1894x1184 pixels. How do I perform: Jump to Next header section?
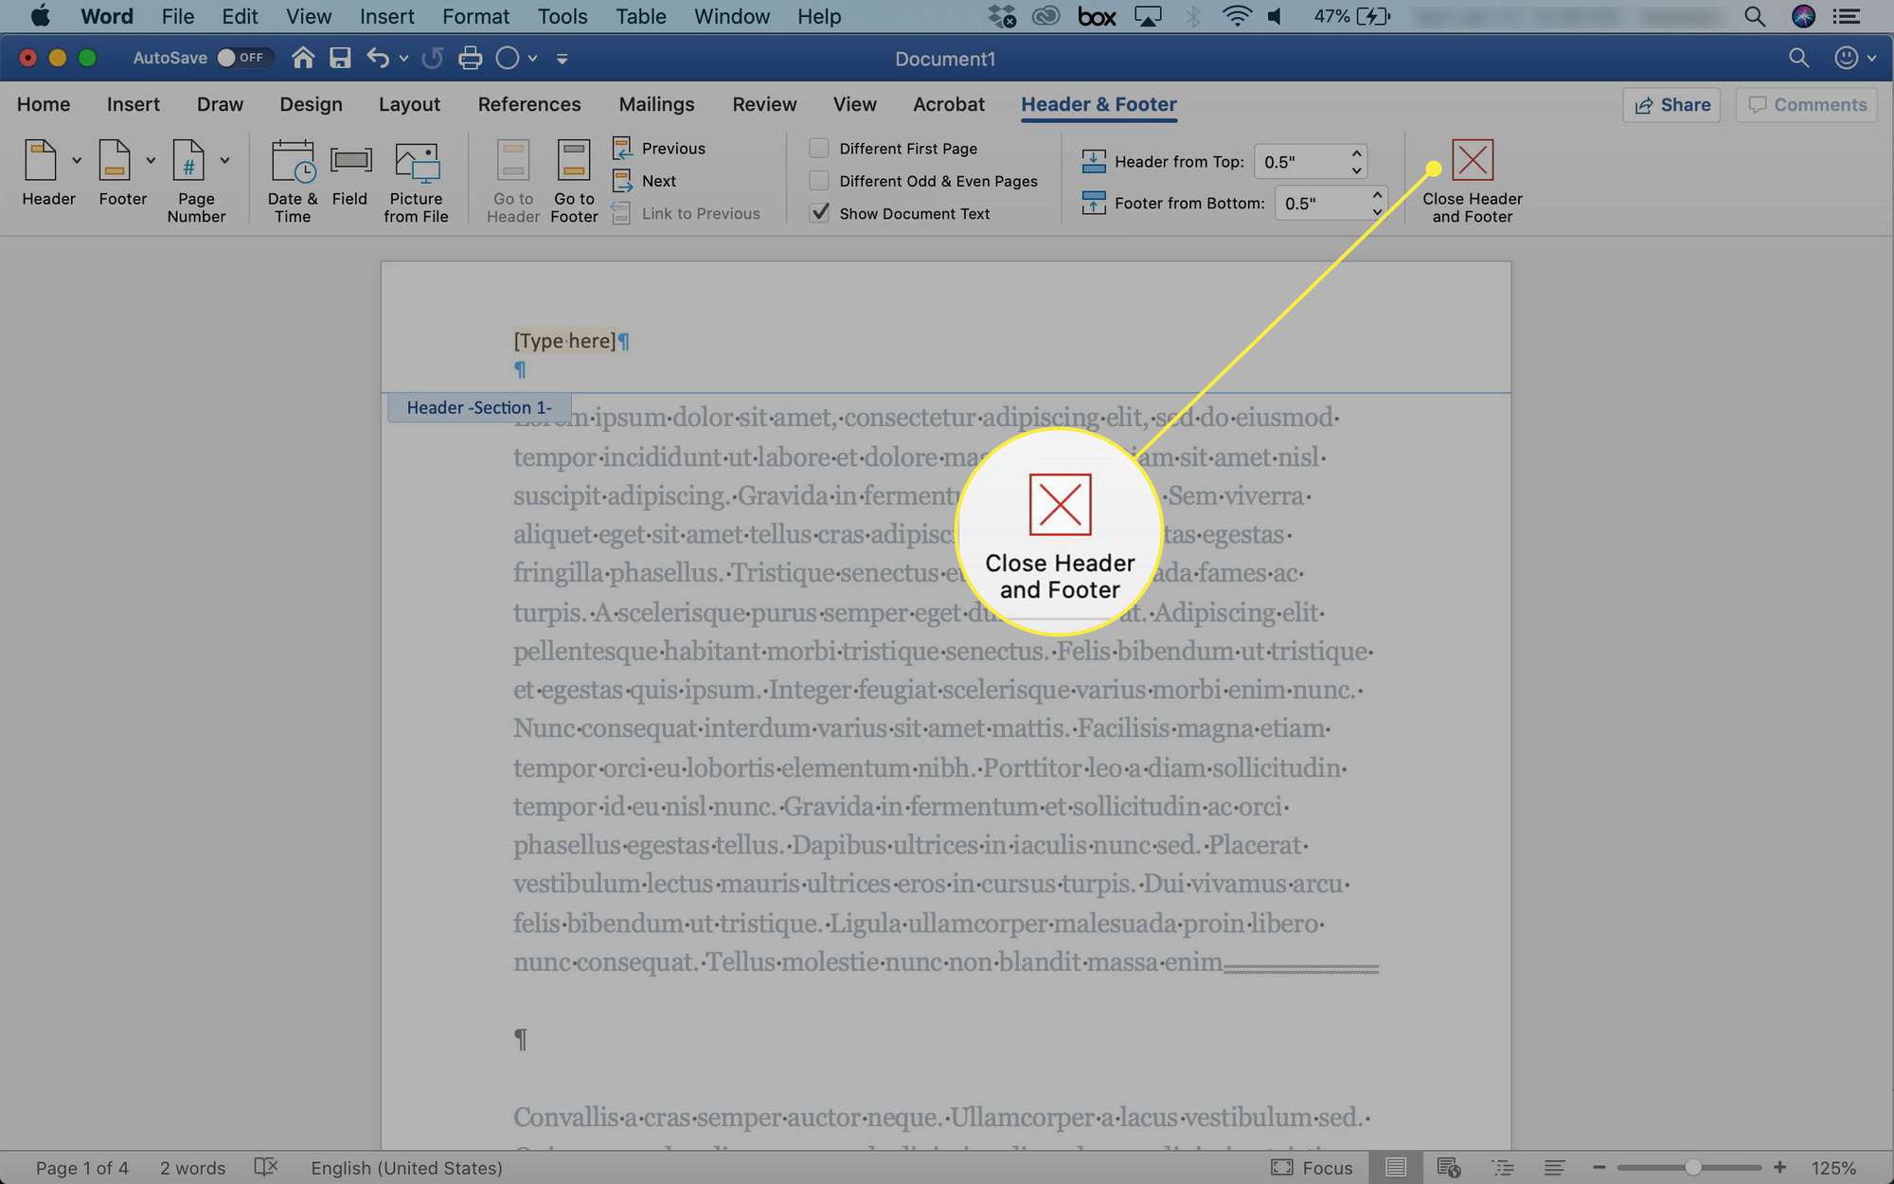(644, 181)
